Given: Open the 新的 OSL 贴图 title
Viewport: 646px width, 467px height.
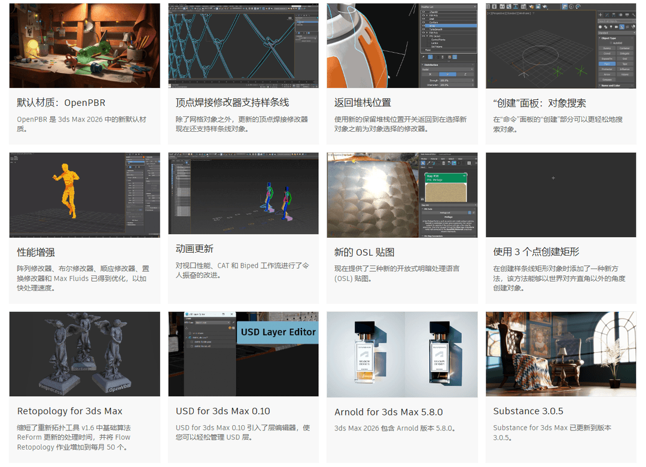Looking at the screenshot, I should [x=364, y=252].
